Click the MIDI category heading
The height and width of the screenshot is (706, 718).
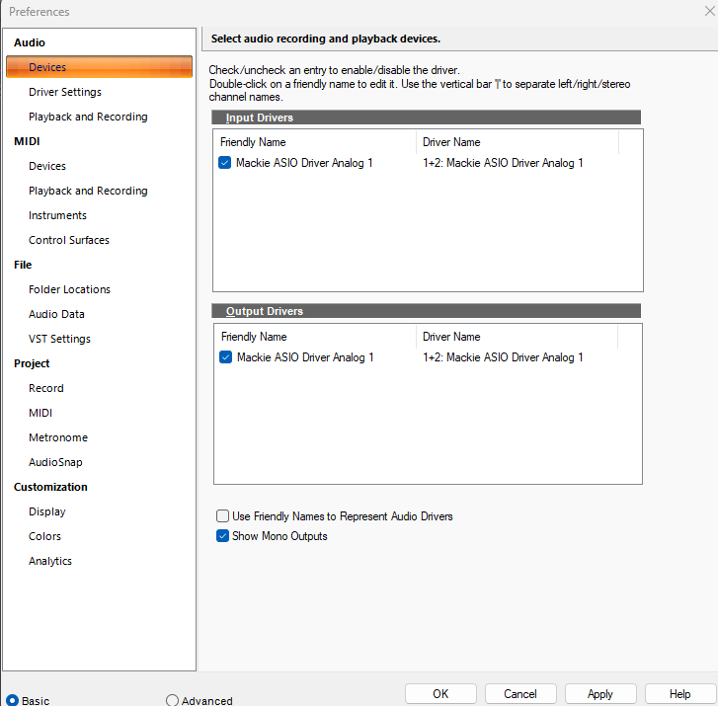coord(27,141)
